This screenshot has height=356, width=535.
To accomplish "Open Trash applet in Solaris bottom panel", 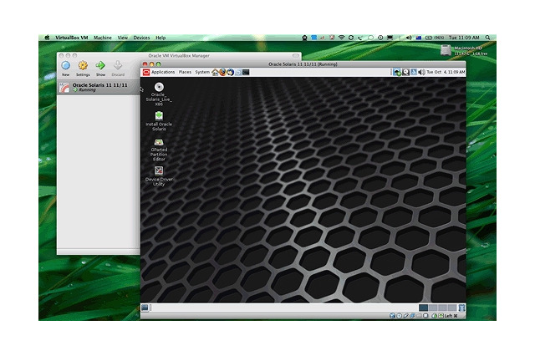I will tap(461, 308).
